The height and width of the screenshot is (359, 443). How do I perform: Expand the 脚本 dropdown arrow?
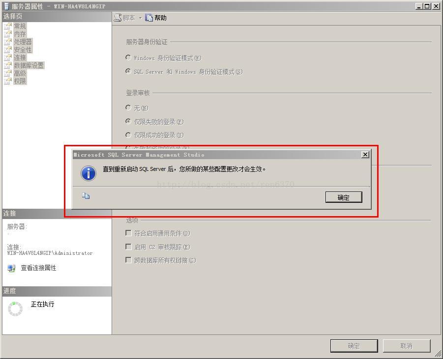(x=141, y=18)
